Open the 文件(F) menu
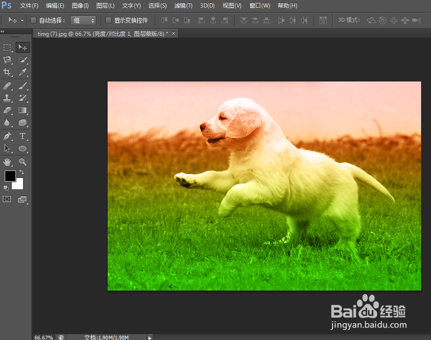Screen dimensions: 431x340 29,6
